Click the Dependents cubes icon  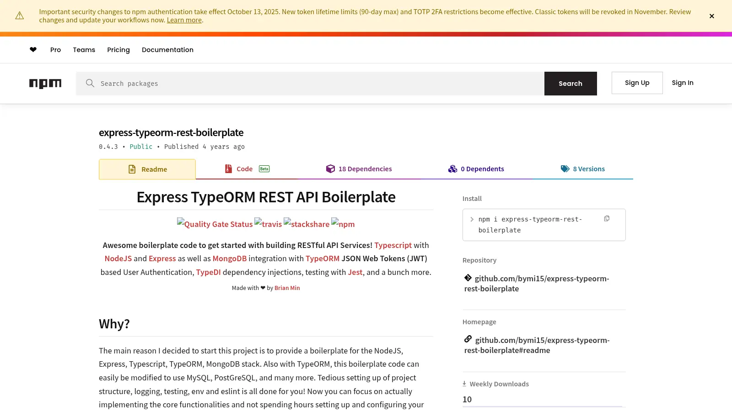point(452,169)
